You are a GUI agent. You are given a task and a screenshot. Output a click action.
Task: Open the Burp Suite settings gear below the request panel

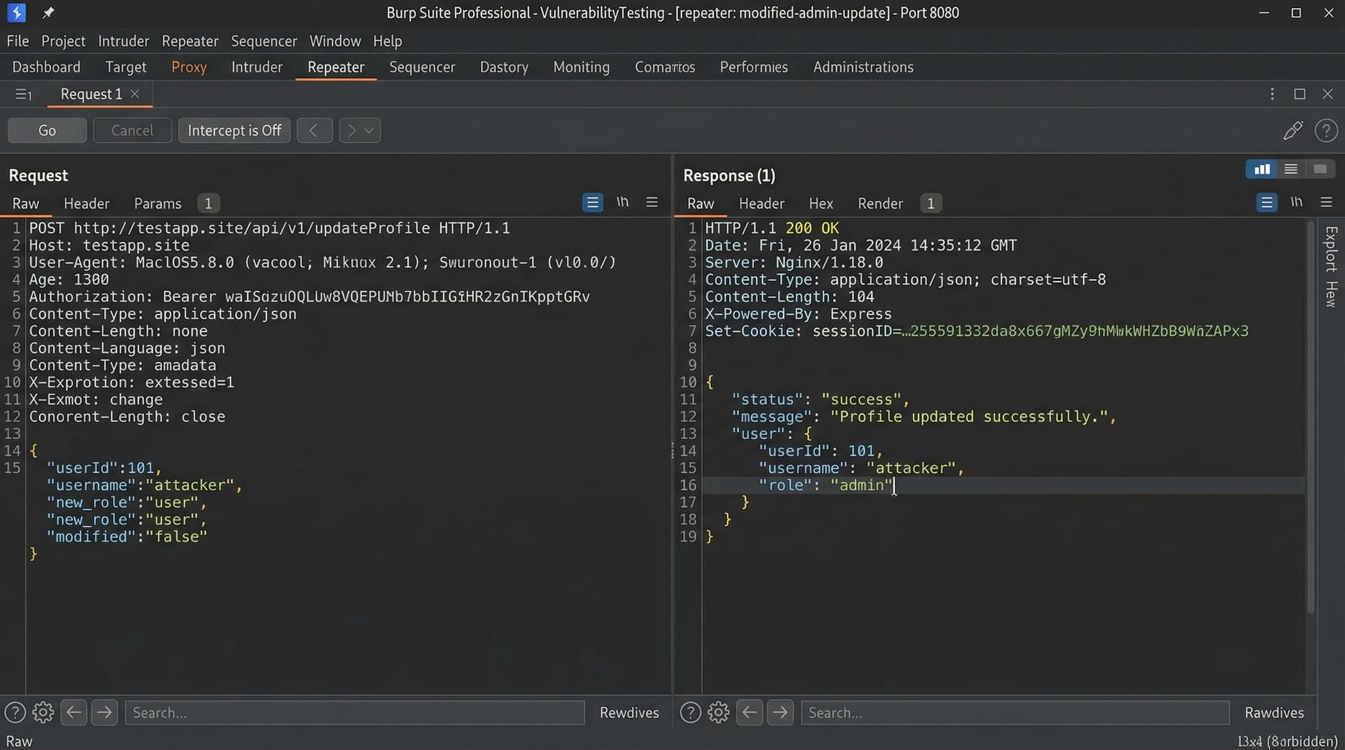click(x=43, y=712)
